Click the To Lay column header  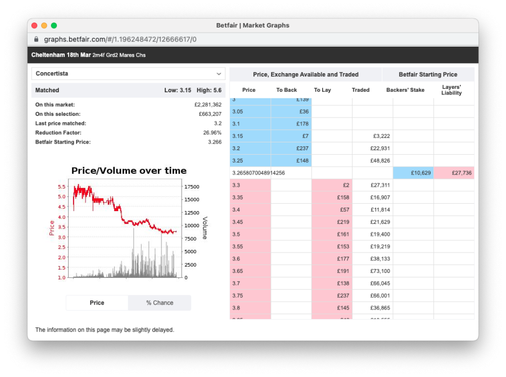click(322, 90)
